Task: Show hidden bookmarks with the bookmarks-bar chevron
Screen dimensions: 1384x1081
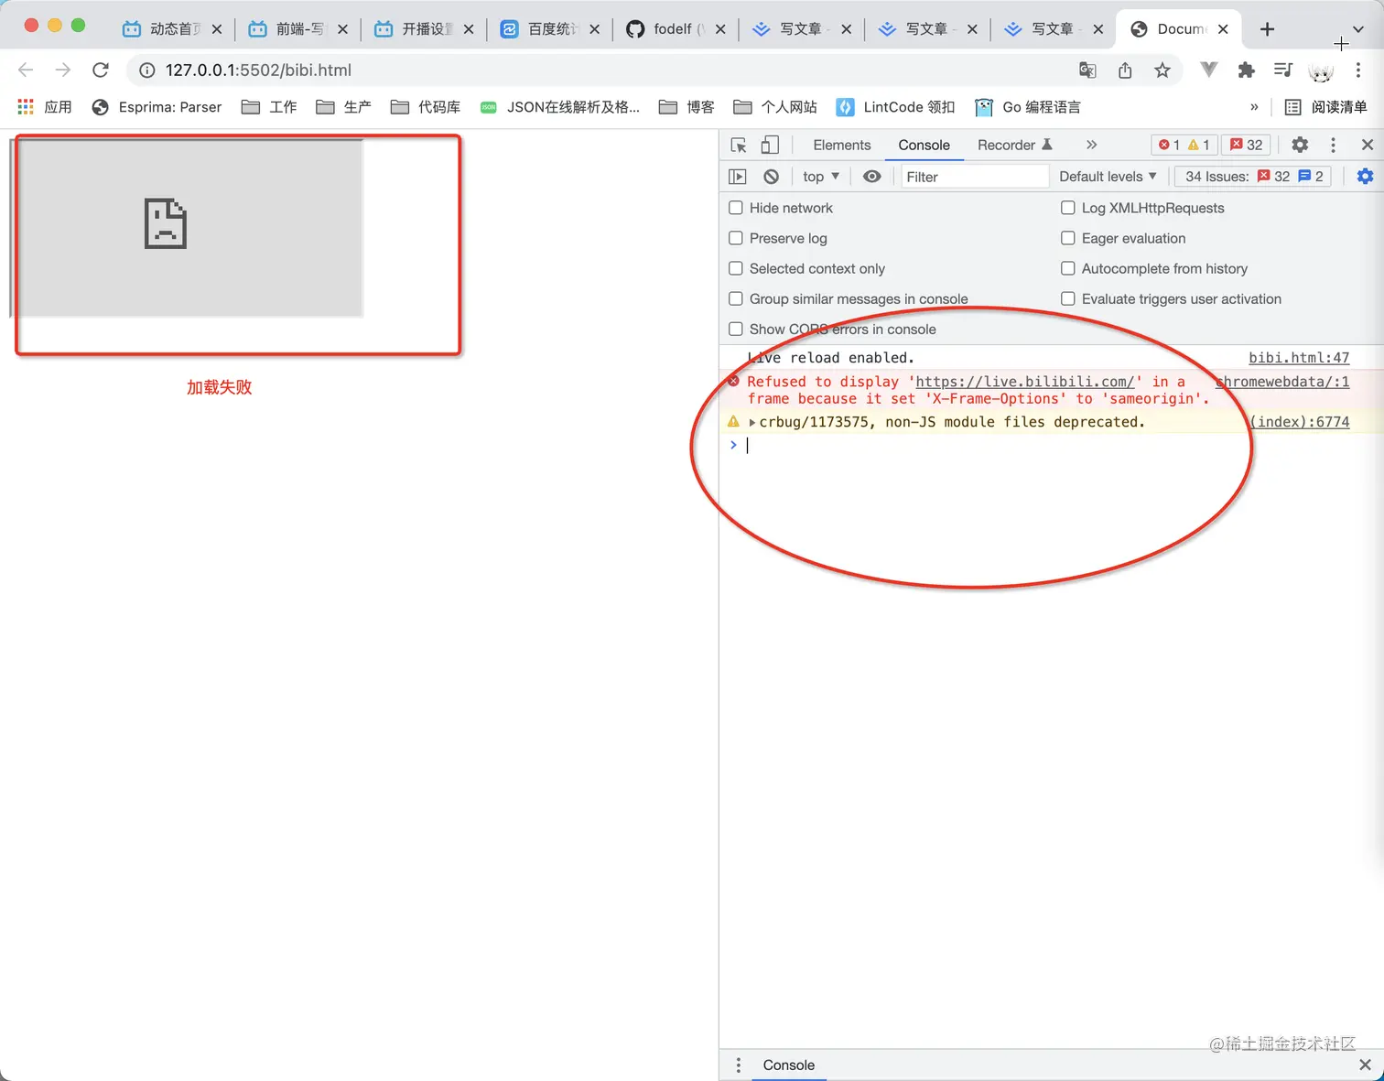Action: click(1254, 107)
